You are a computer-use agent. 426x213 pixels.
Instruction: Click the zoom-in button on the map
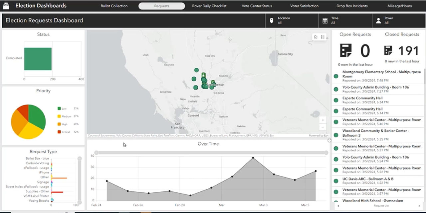322,120
